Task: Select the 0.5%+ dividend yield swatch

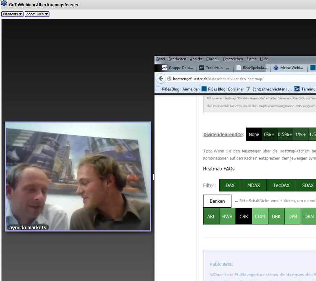Action: (285, 134)
